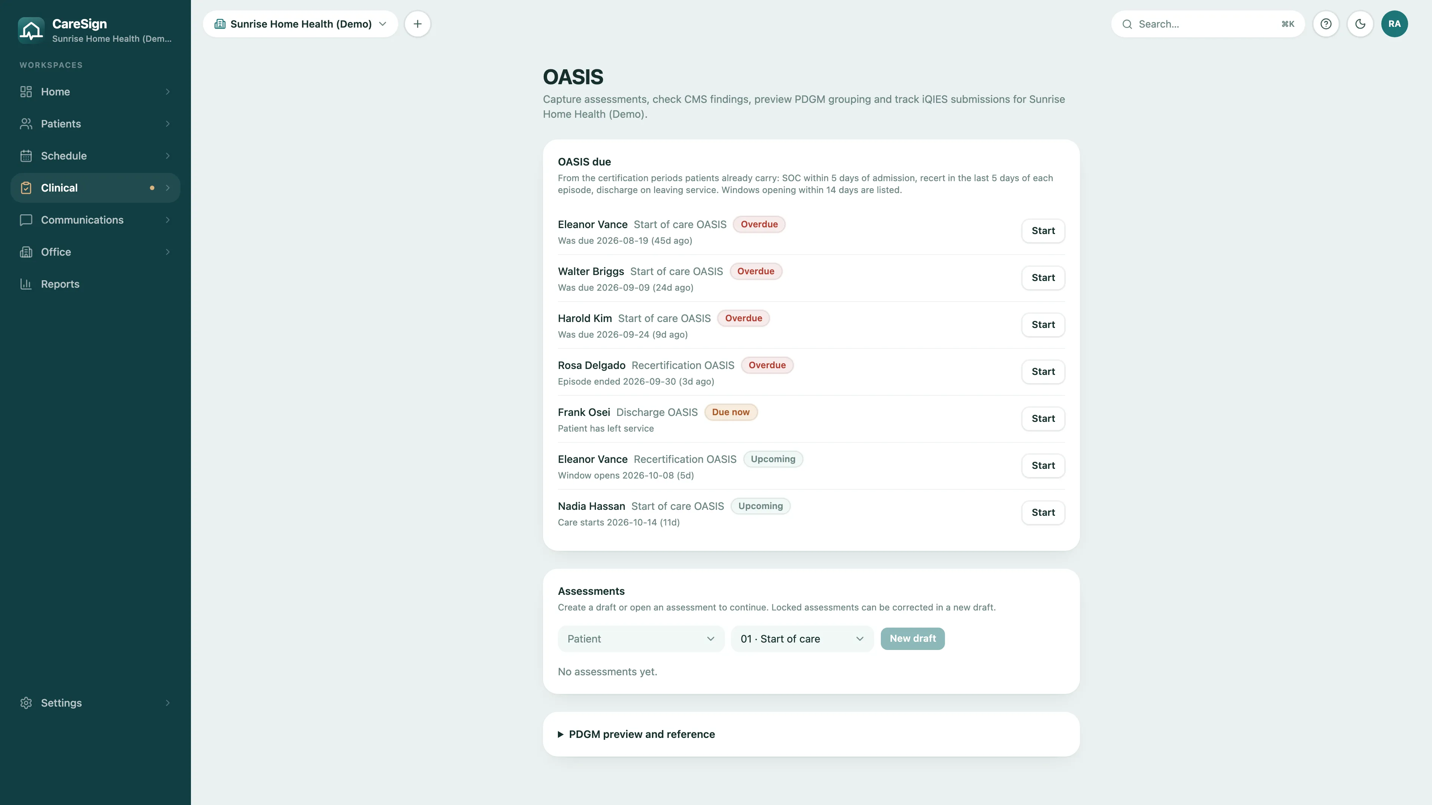1432x805 pixels.
Task: Open Office workspace
Action: tap(95, 252)
